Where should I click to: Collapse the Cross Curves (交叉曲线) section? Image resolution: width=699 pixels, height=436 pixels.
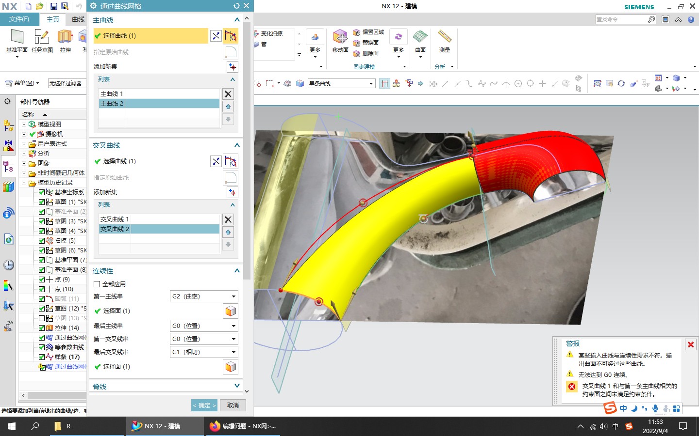pyautogui.click(x=237, y=145)
